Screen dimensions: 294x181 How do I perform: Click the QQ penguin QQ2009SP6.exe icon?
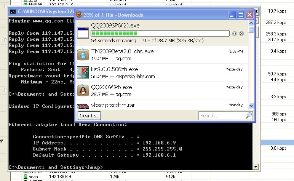point(83,90)
